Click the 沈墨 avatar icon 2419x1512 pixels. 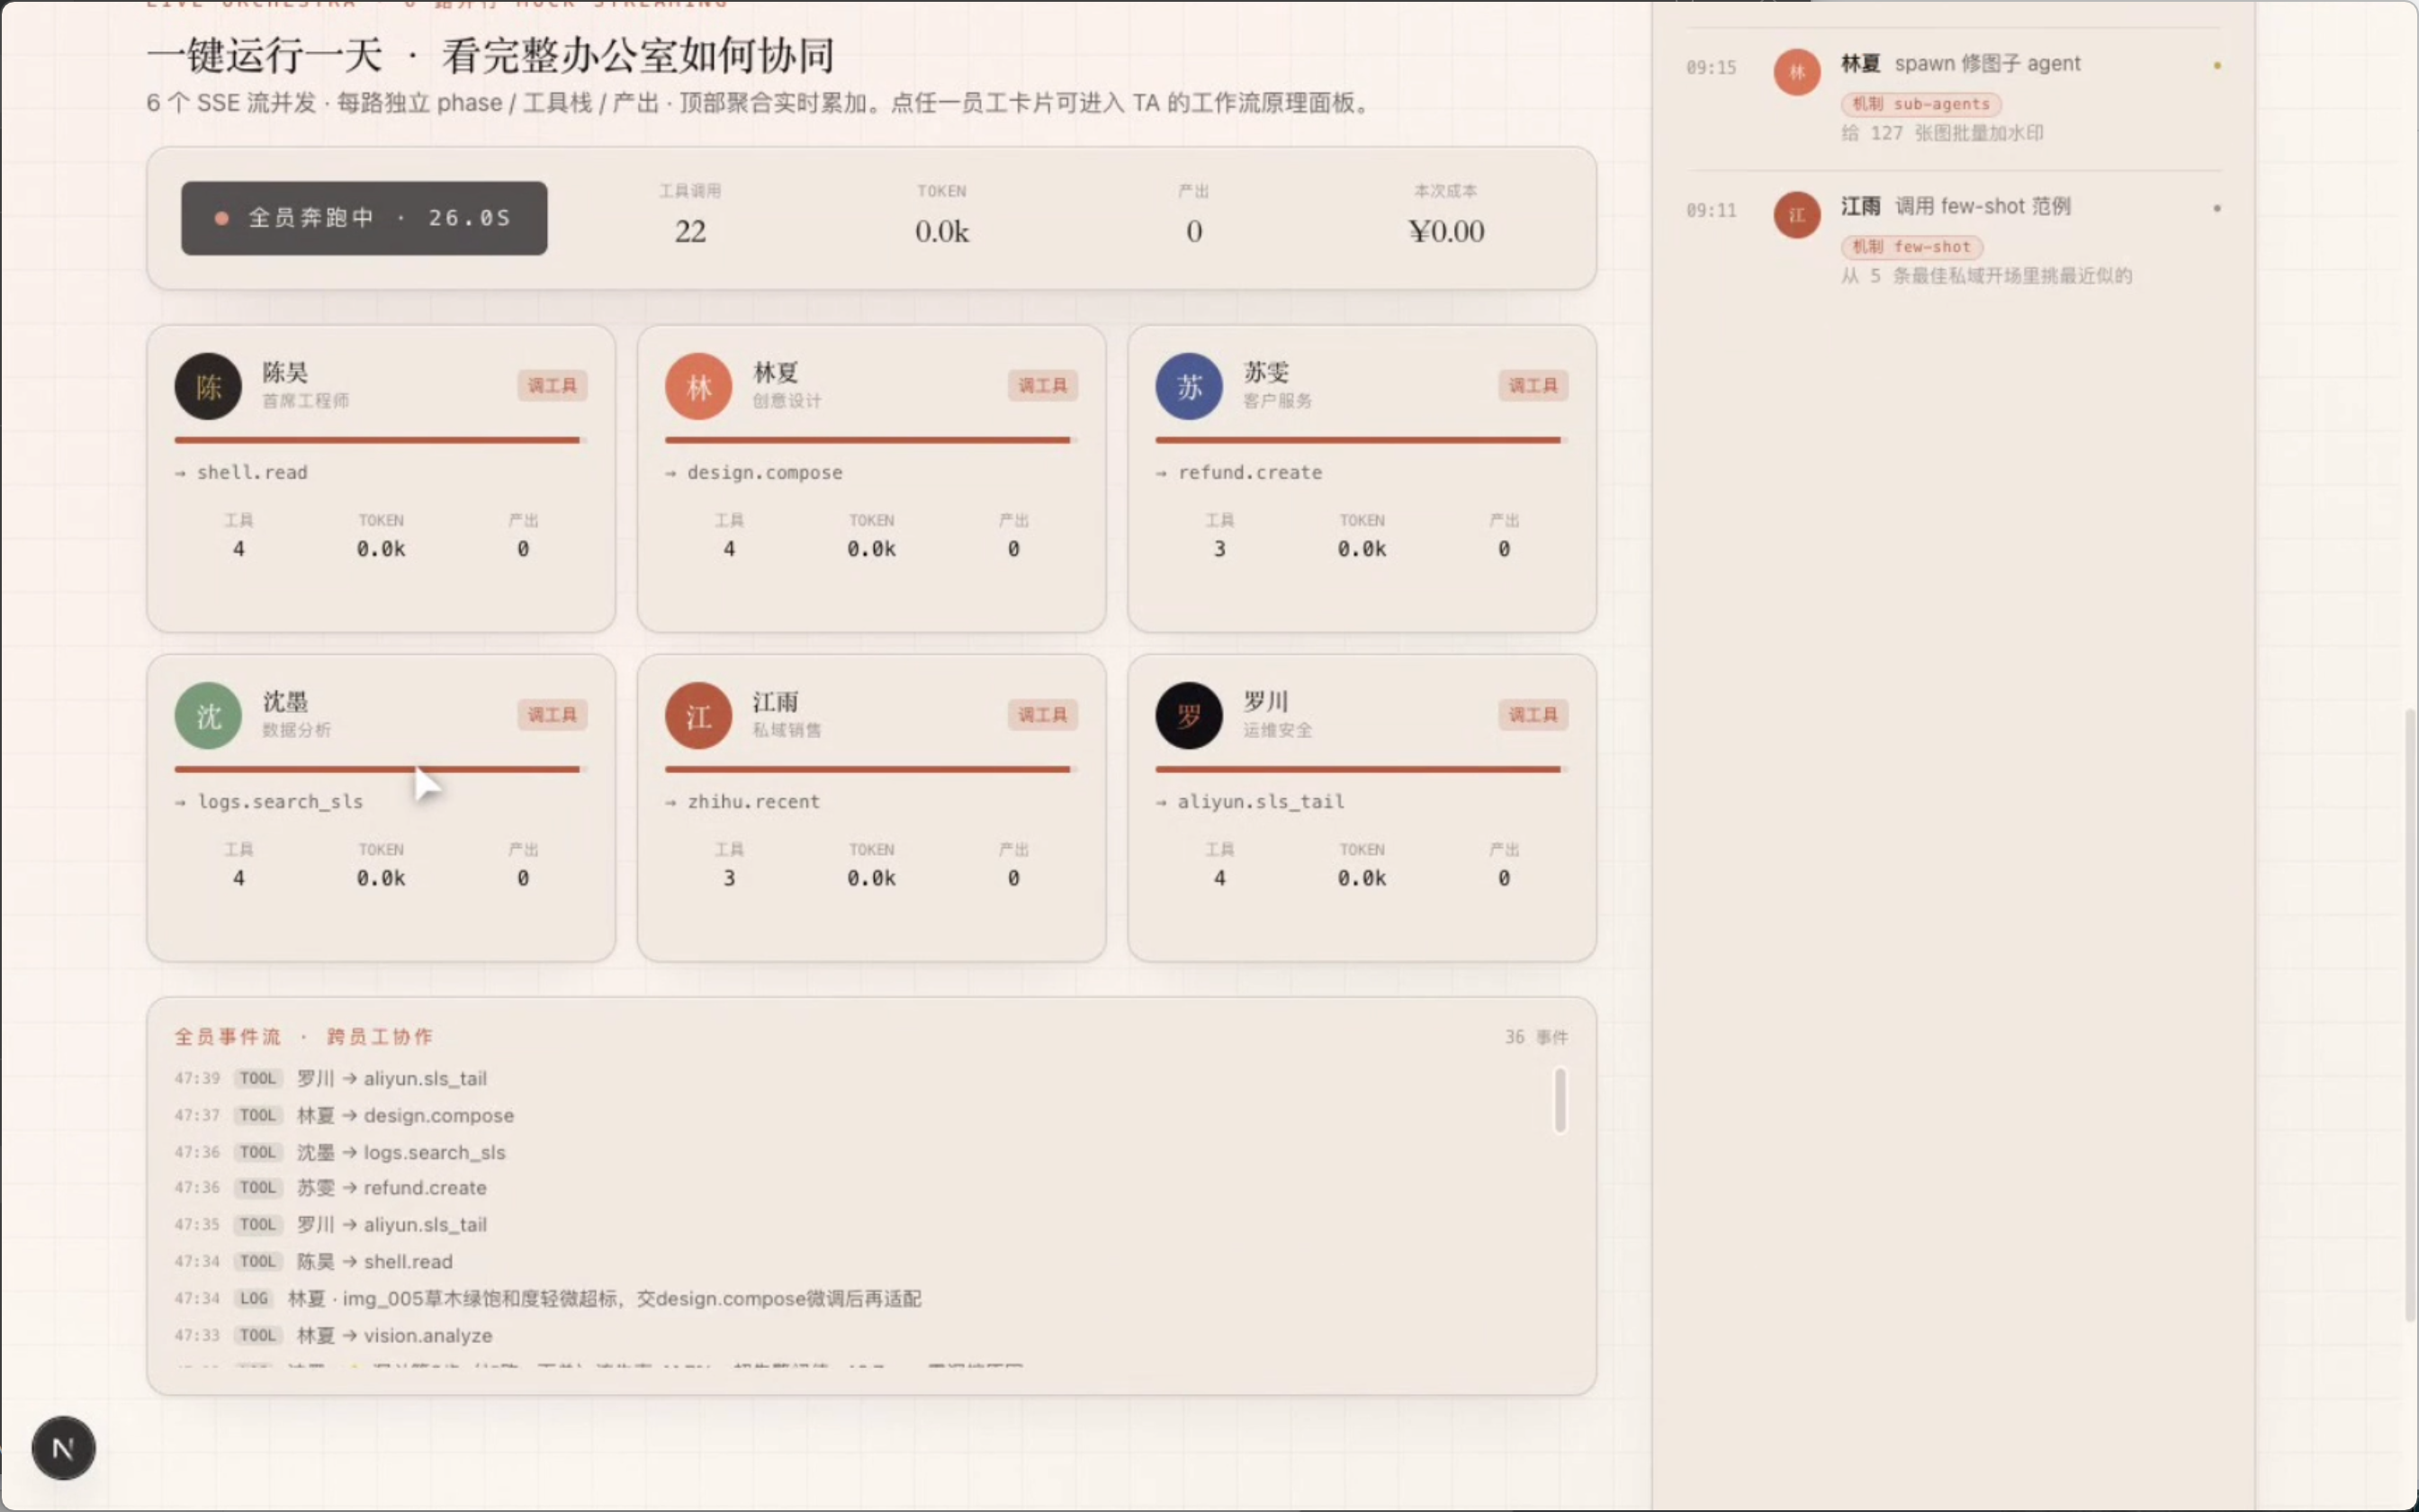pos(208,715)
